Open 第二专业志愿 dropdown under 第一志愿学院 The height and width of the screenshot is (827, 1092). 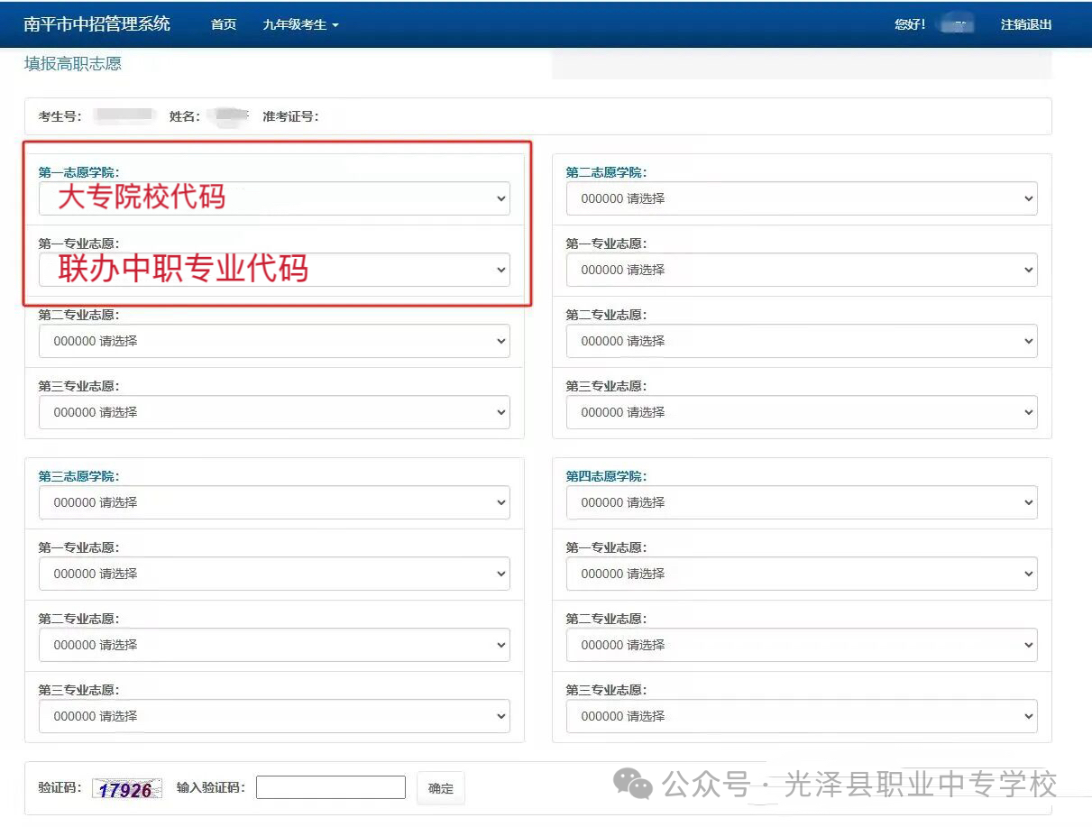274,341
